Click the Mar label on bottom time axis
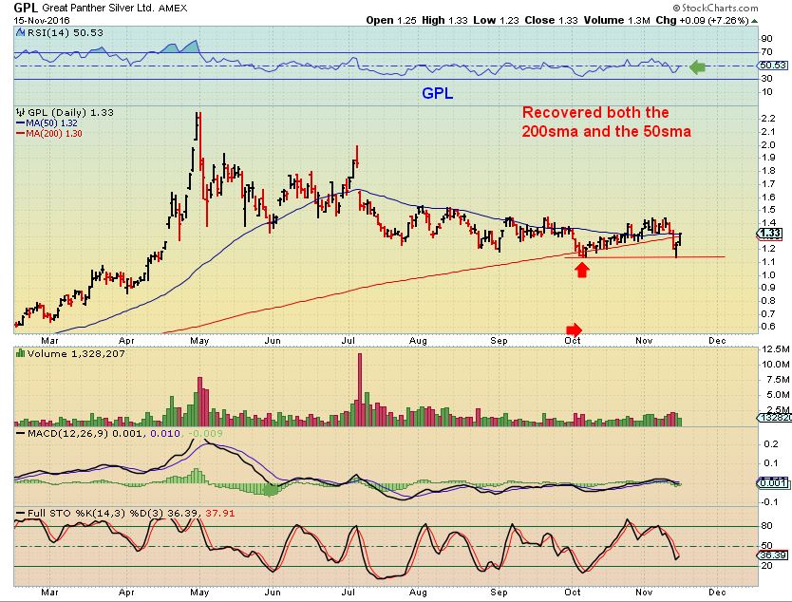The height and width of the screenshot is (602, 792). pos(49,593)
